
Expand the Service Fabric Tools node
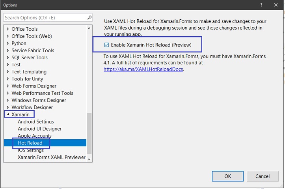tap(7, 50)
